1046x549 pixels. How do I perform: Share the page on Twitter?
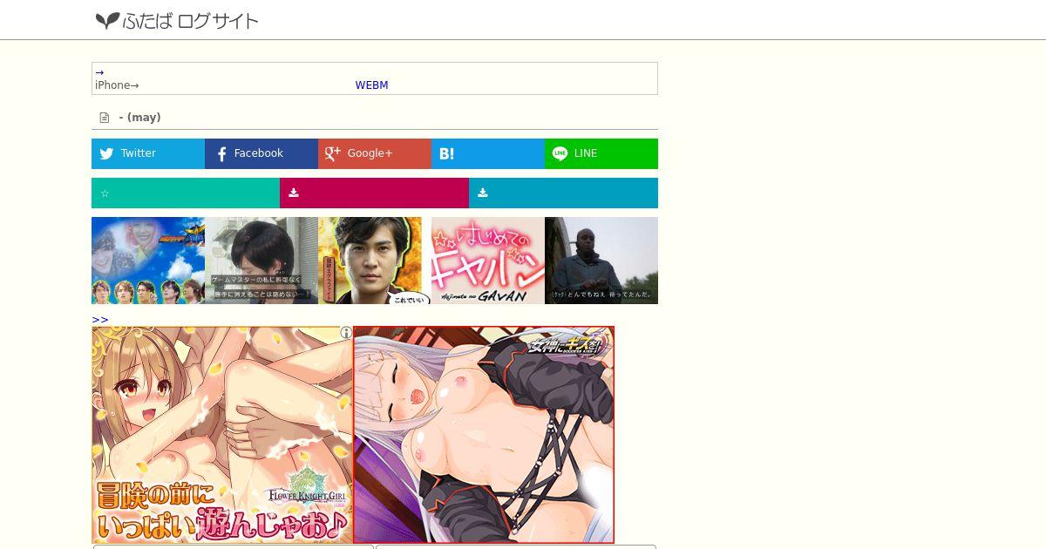click(148, 153)
